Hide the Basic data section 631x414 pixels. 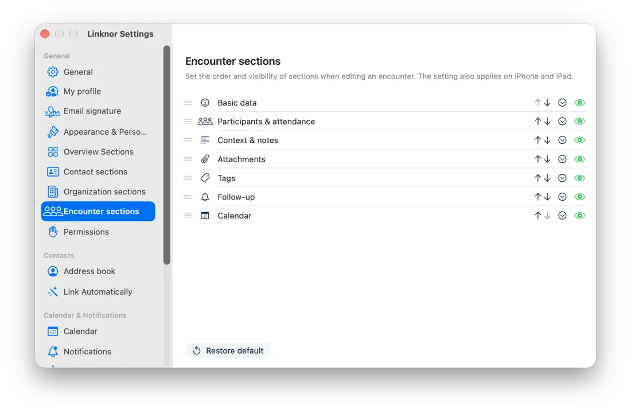[x=579, y=103]
